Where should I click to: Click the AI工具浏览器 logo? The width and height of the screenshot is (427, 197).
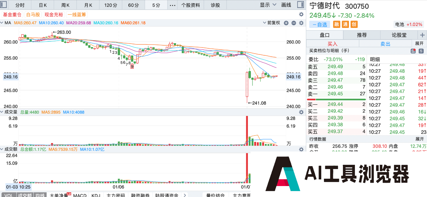tap(338, 174)
